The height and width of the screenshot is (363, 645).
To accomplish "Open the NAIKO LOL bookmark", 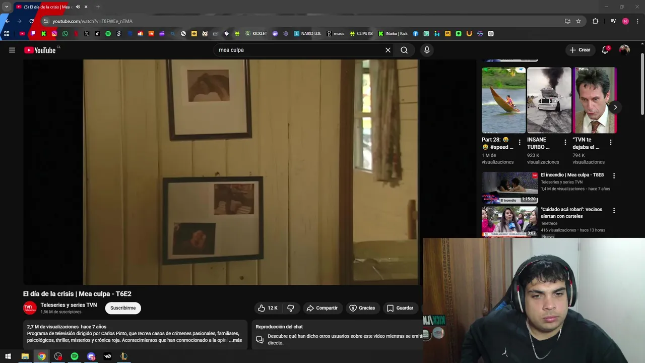I will tap(307, 34).
